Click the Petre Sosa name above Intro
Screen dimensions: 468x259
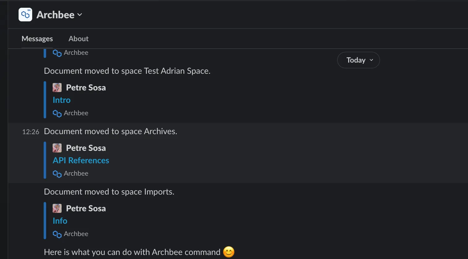click(x=86, y=88)
